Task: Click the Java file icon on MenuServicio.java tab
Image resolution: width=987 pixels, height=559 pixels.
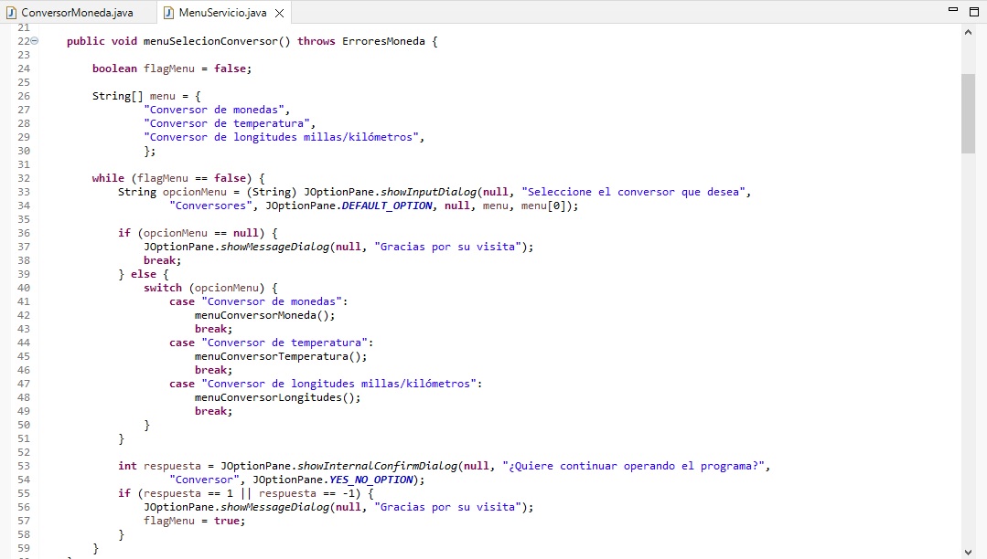Action: coord(168,13)
